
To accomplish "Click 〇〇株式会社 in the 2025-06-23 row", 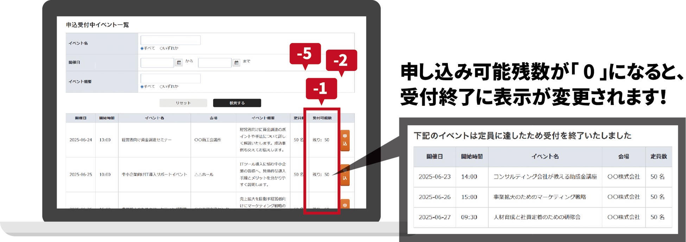I will coord(623,177).
